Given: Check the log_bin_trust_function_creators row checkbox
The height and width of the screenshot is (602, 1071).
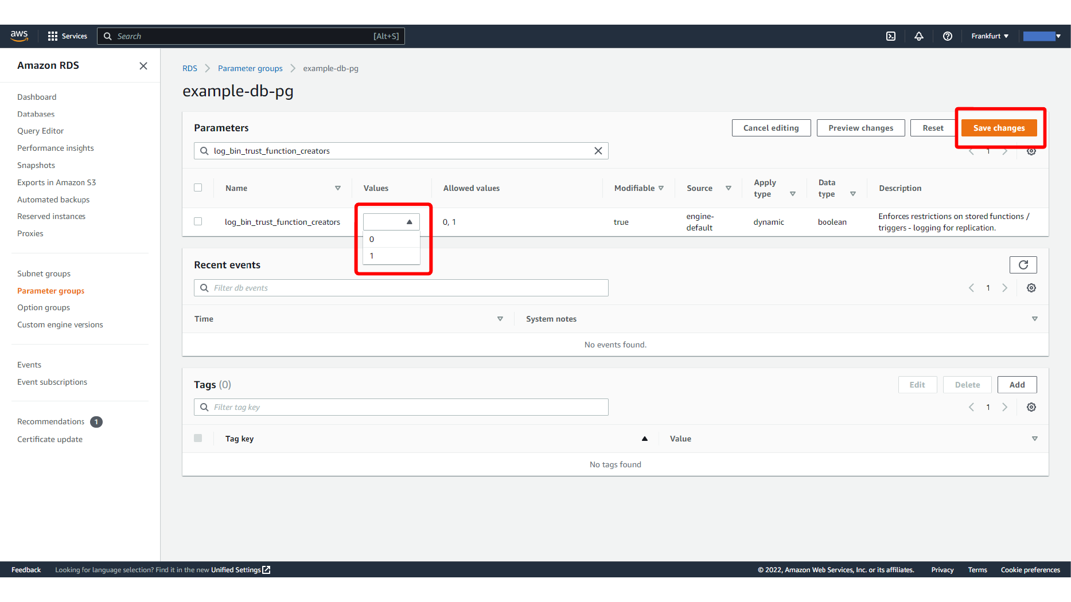Looking at the screenshot, I should coord(198,221).
